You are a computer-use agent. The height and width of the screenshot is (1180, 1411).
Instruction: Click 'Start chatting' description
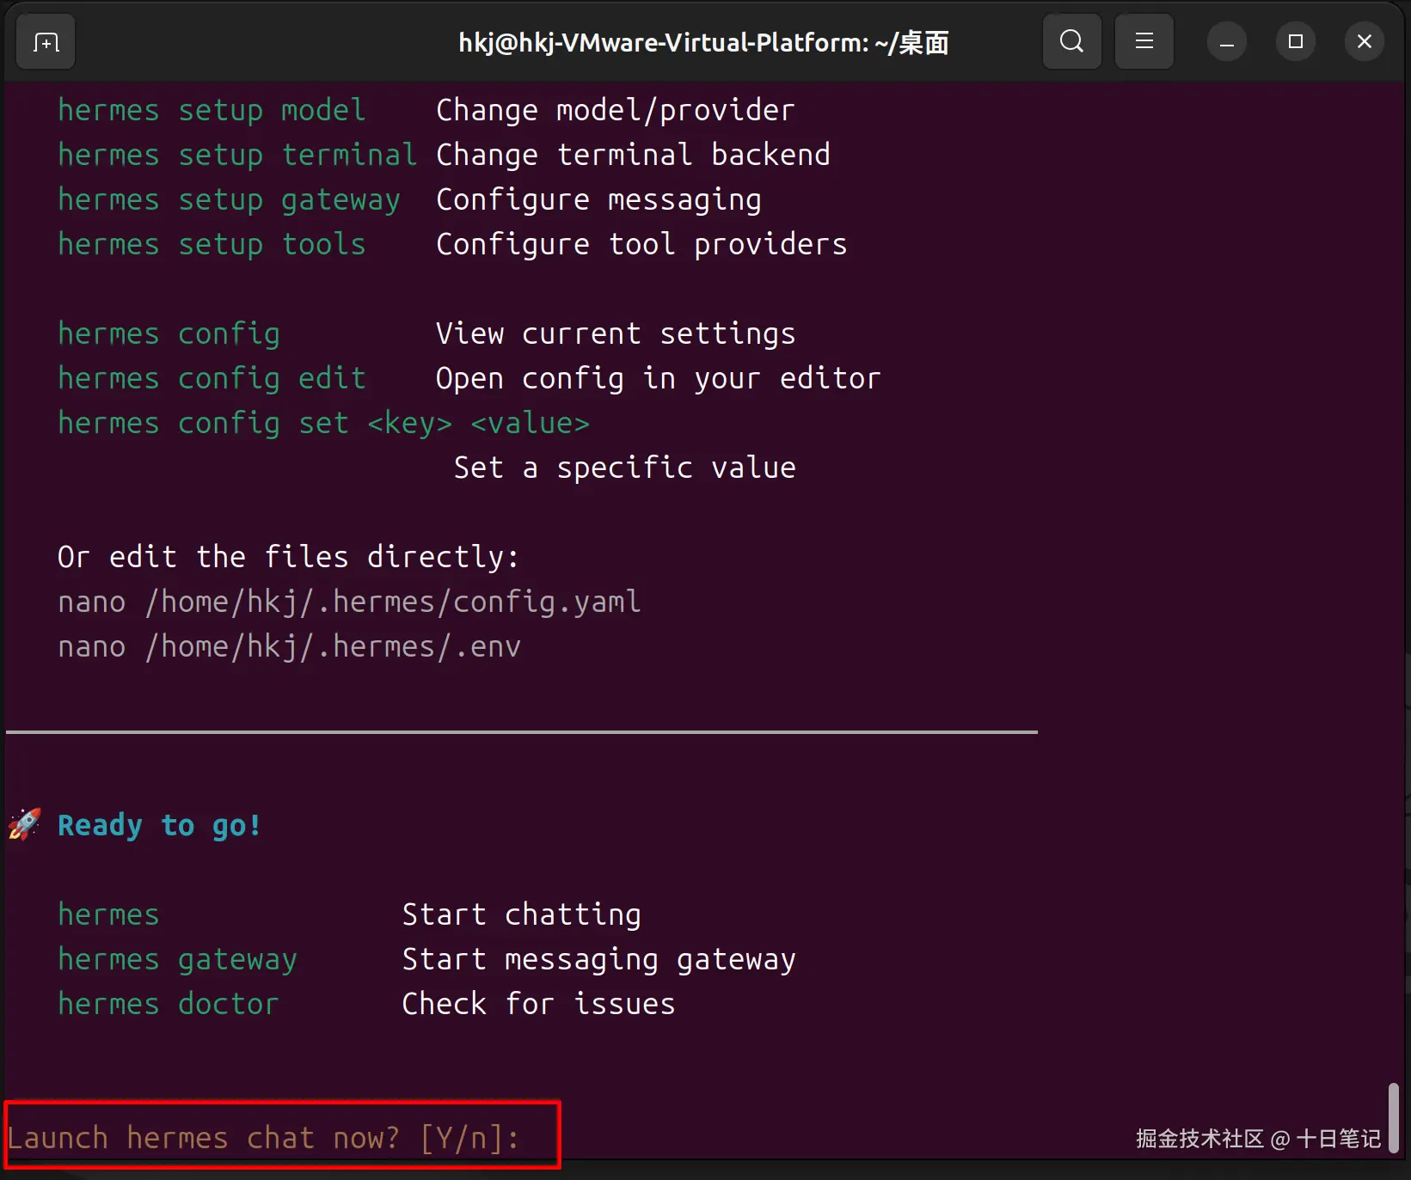(521, 914)
